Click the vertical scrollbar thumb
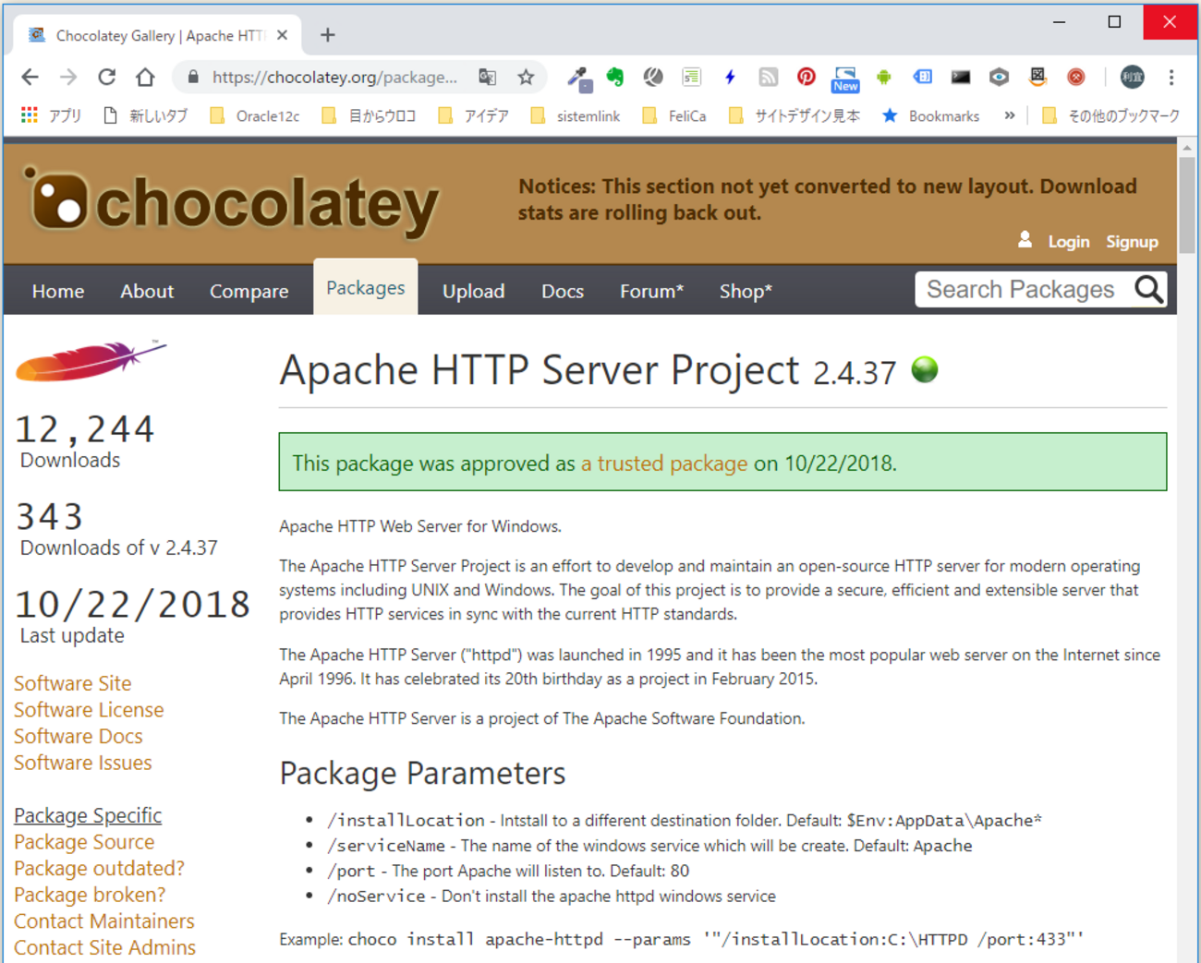The width and height of the screenshot is (1201, 963). point(1187,205)
